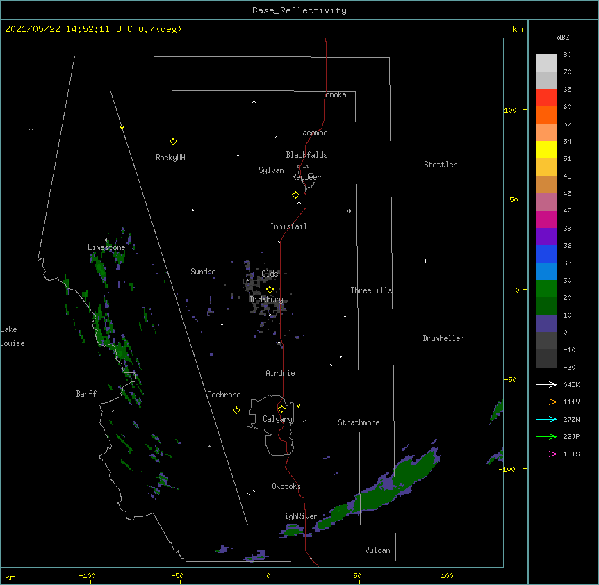Image resolution: width=599 pixels, height=585 pixels.
Task: Click the yellow diamond marker beside Olds
Action: pyautogui.click(x=270, y=290)
